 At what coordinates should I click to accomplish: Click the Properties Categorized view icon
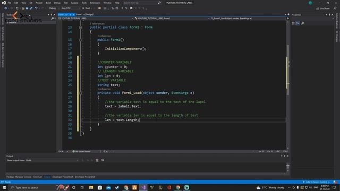tap(293, 23)
